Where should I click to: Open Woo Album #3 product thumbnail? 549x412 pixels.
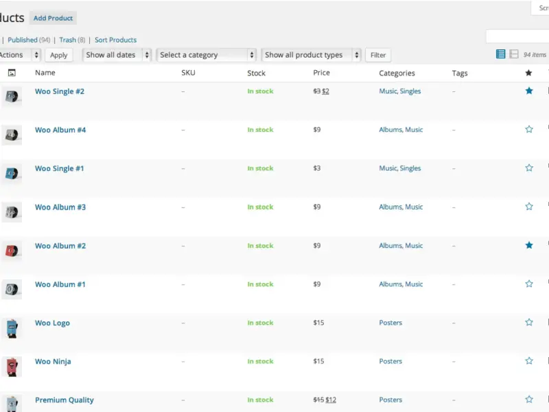(x=12, y=212)
